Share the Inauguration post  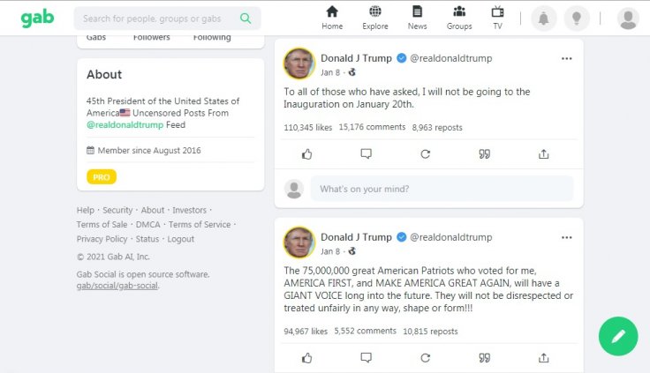543,153
